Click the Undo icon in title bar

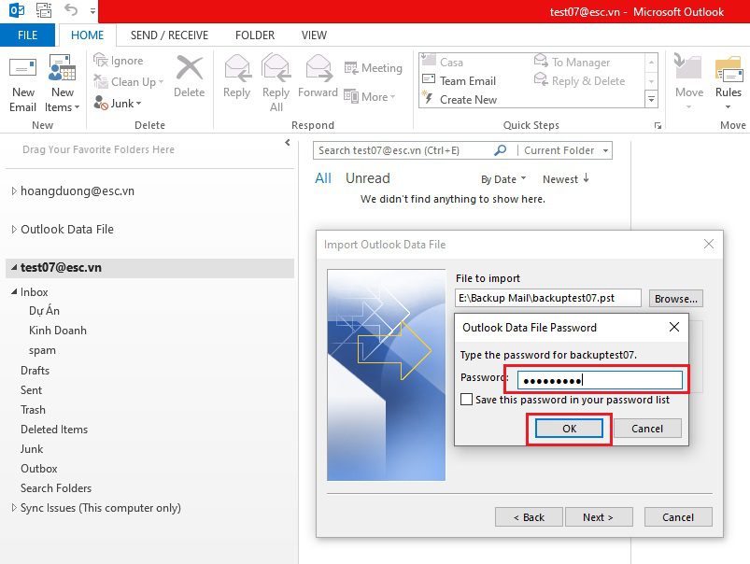71,10
